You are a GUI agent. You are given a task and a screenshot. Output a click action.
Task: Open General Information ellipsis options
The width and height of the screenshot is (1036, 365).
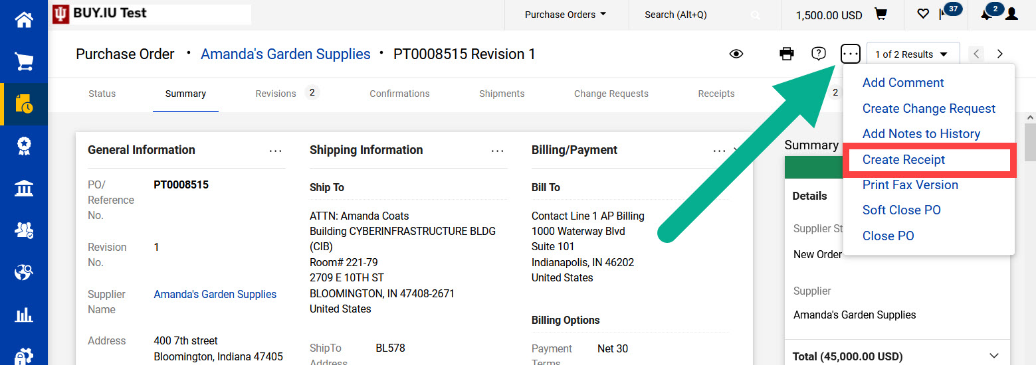(x=276, y=151)
